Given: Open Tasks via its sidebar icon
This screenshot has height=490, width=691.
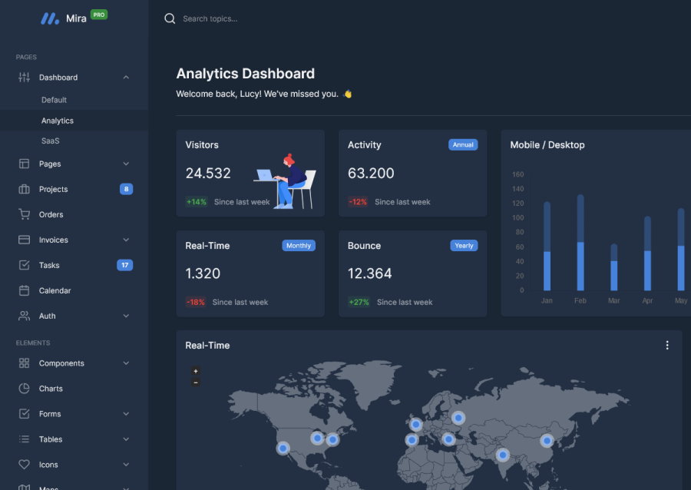Looking at the screenshot, I should (x=22, y=265).
